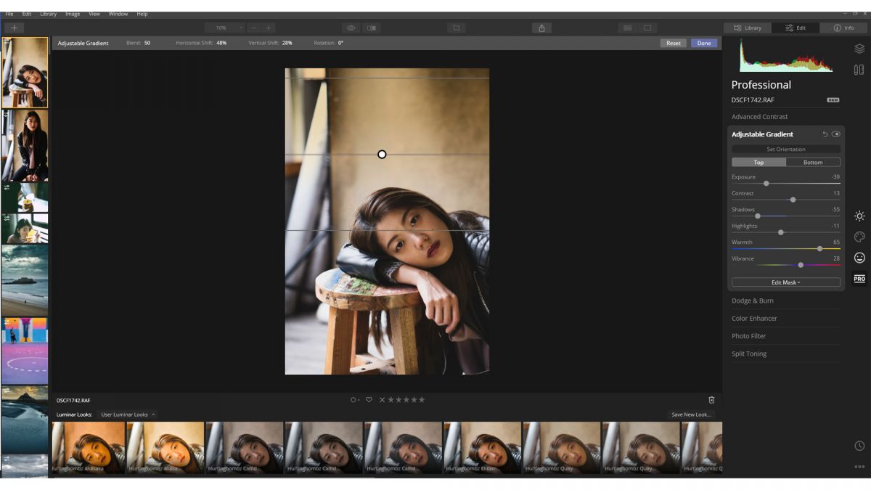Select the PRO tools icon
This screenshot has width=871, height=490.
point(859,279)
